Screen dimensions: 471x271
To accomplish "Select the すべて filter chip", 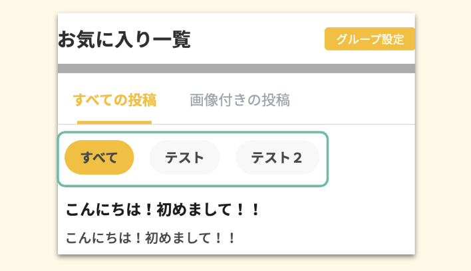I will pos(99,157).
